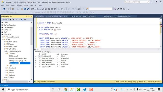Viewport: 163px width, 92px height.
Task: Click the Task View icon on the taskbar
Action: point(59,89)
